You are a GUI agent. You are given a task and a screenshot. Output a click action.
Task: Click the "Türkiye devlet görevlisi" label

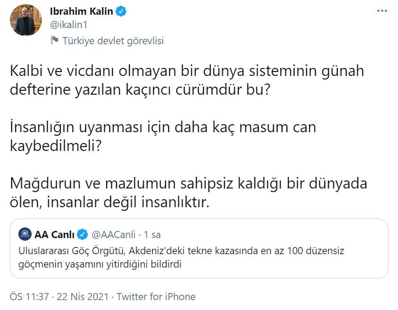tap(113, 41)
